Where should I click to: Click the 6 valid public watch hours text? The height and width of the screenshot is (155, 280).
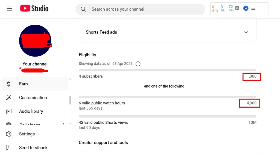tap(102, 103)
